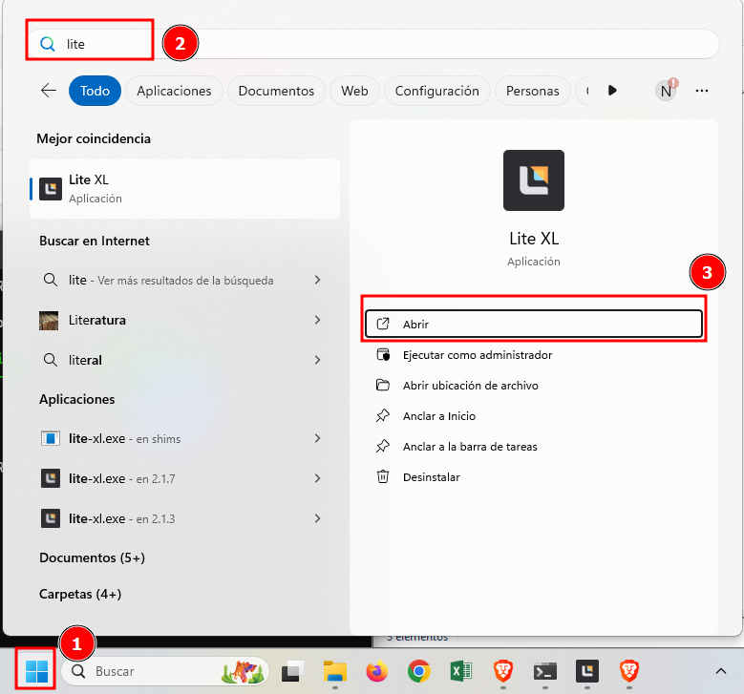Click the literal search suggestion text
Viewport: 744px width, 694px height.
tap(85, 361)
